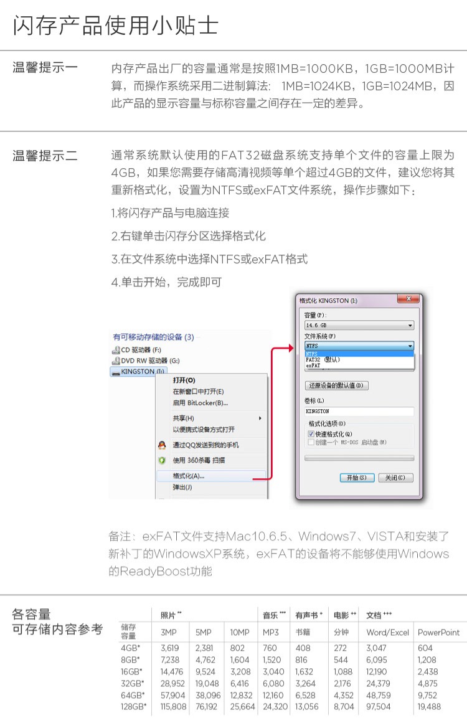Click the CD drive (F:) icon
The width and height of the screenshot is (467, 723).
116,350
